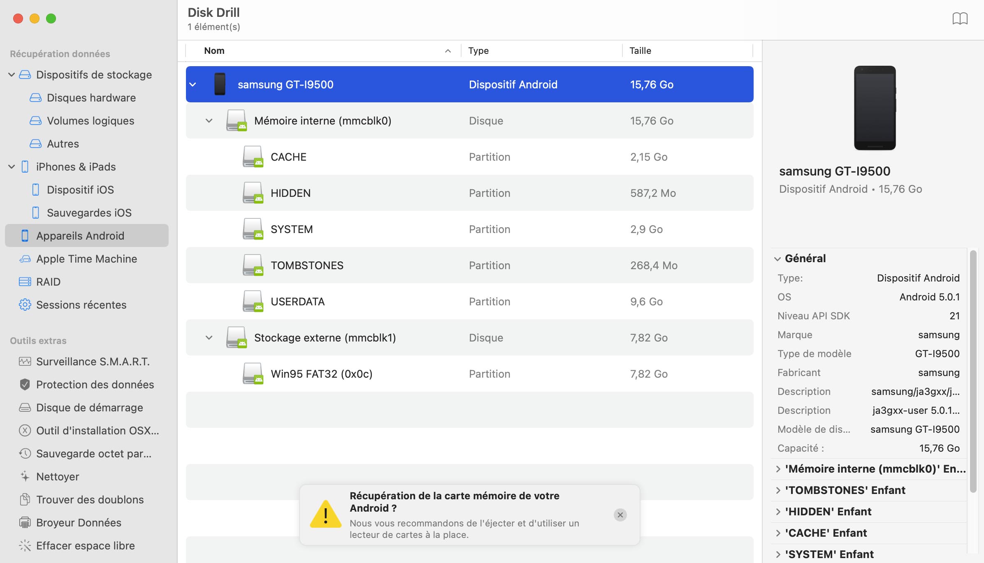
Task: Click the Outil d'installation OSX icon
Action: [x=25, y=431]
